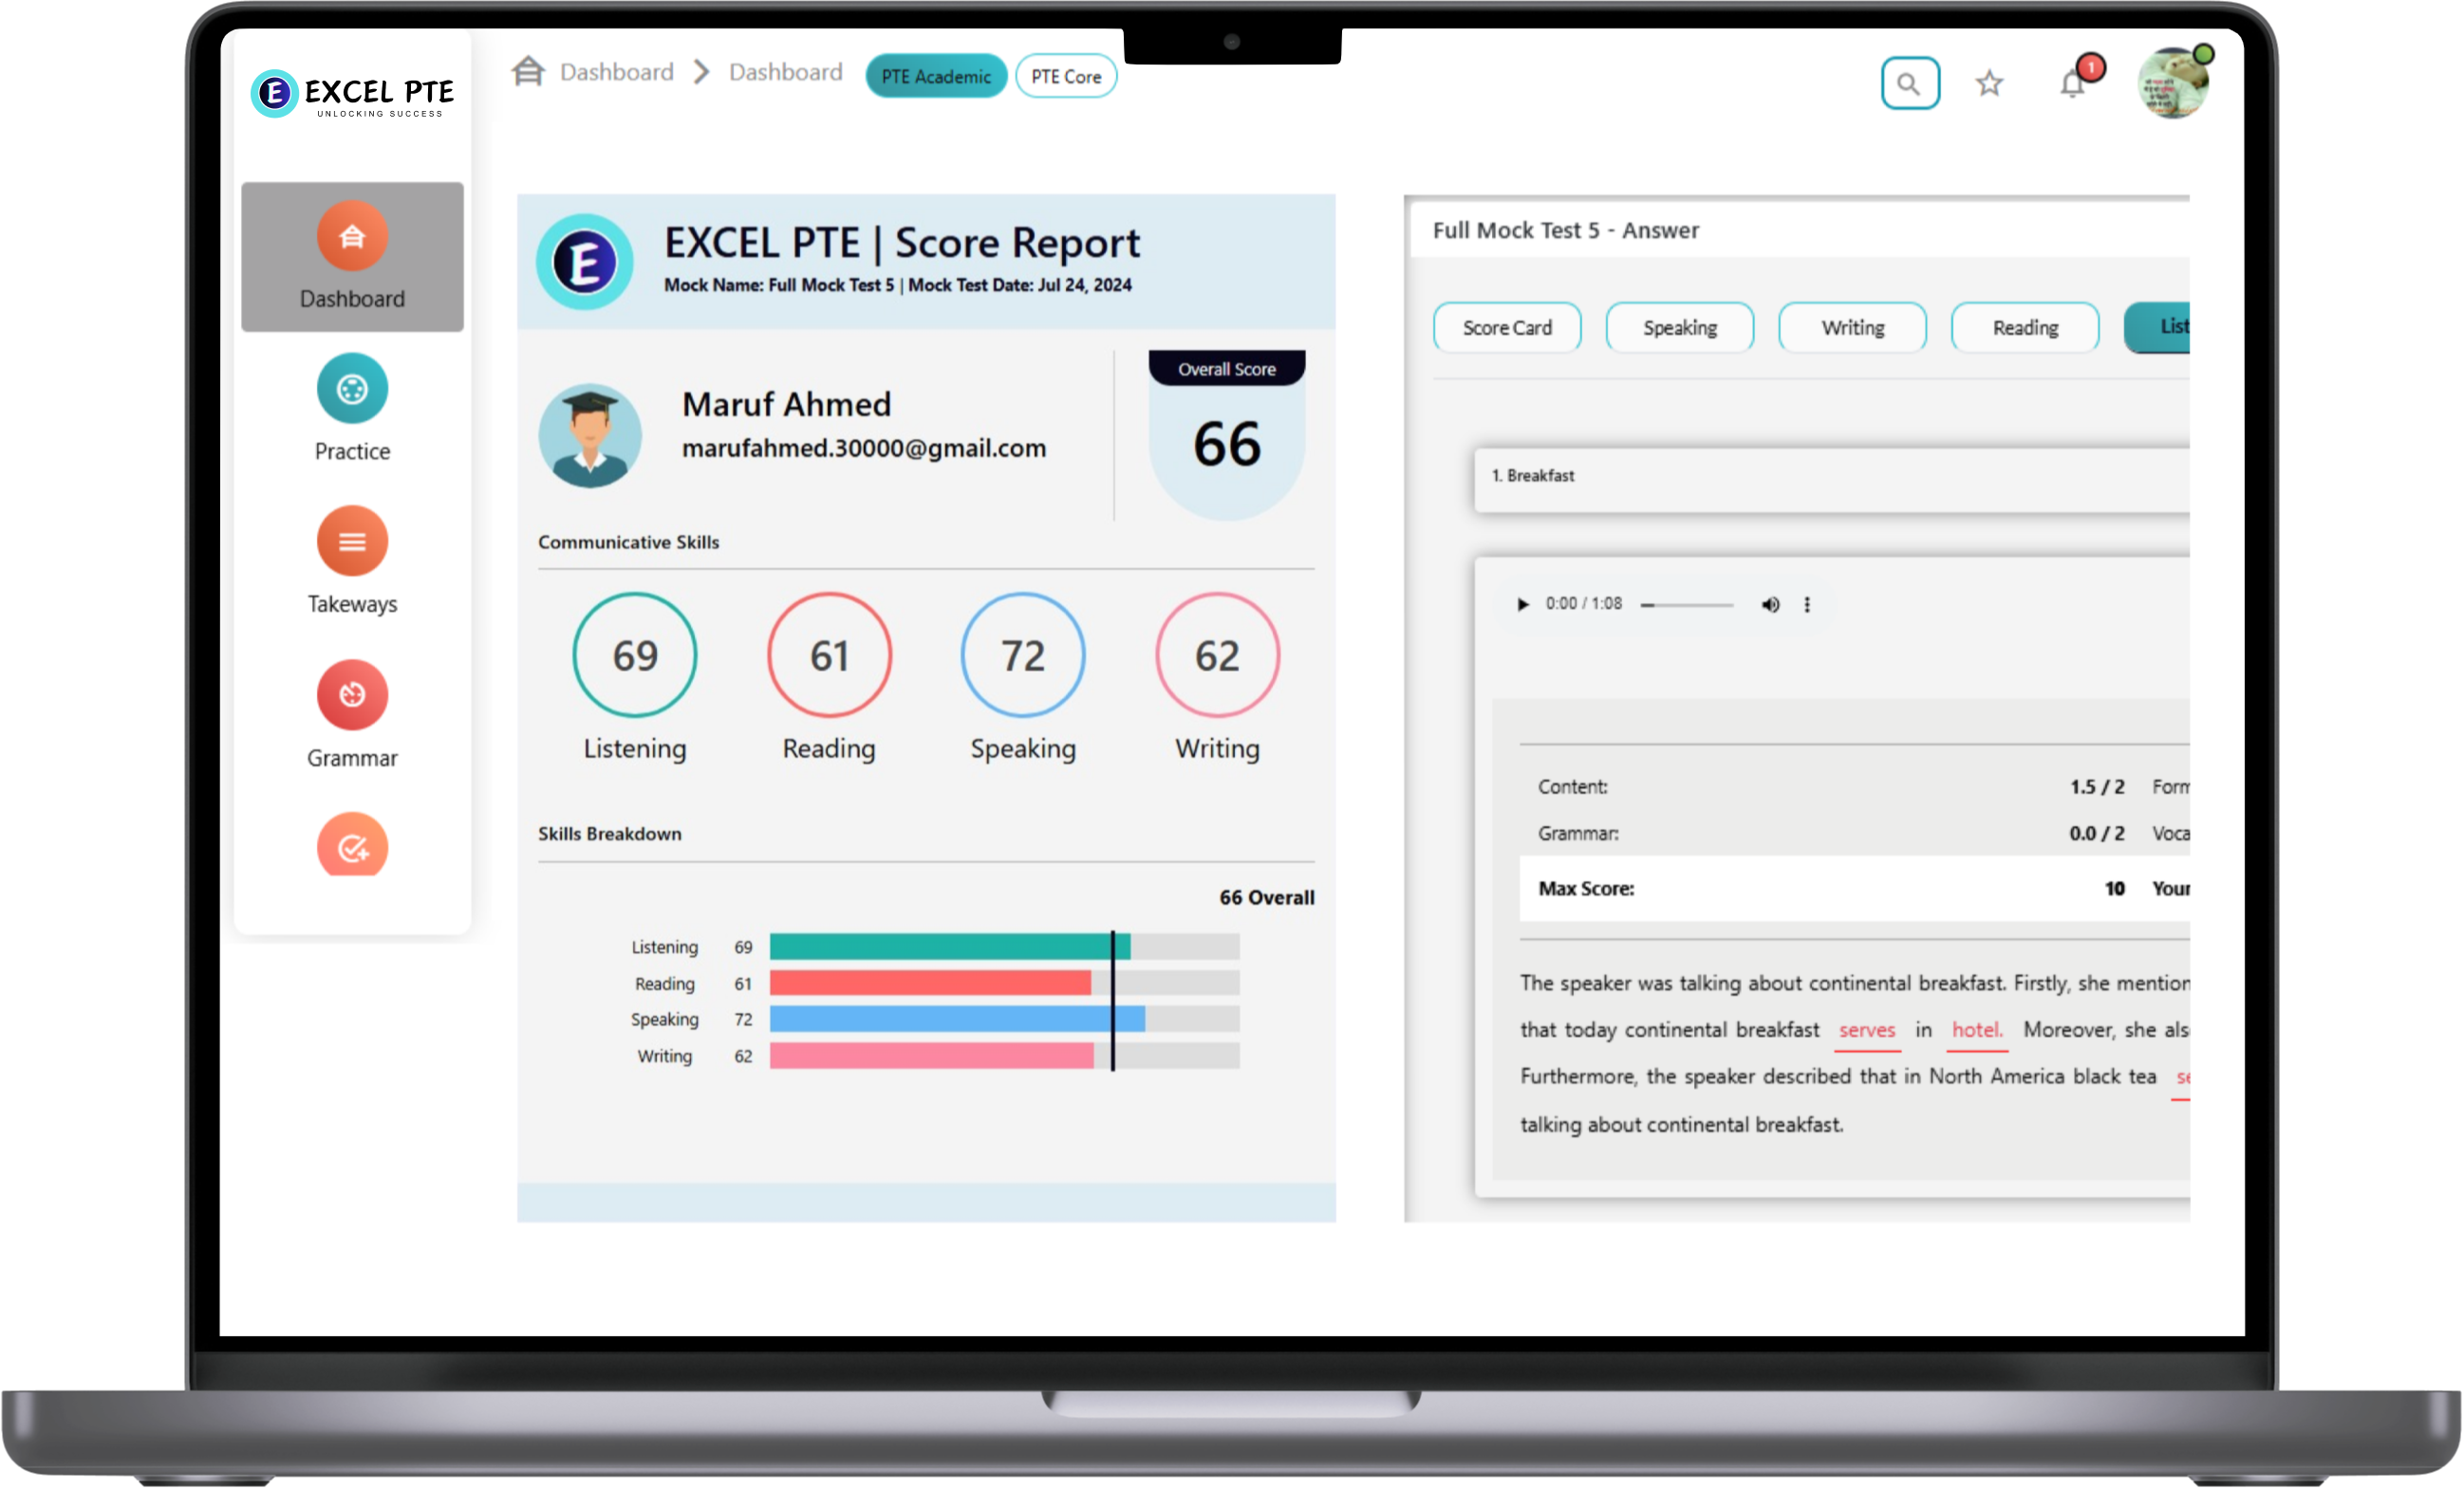Click the Reading red breakdown bar

point(930,983)
